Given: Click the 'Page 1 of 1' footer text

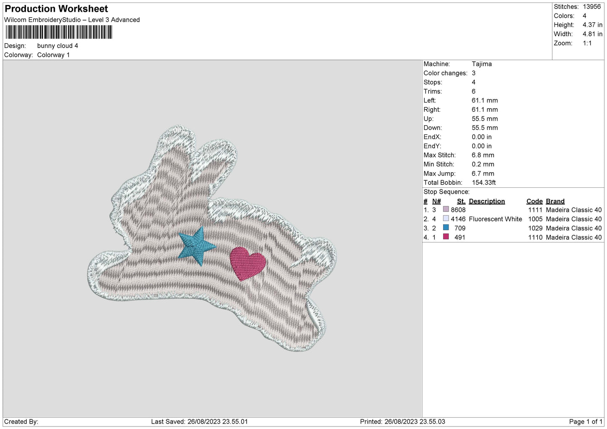Looking at the screenshot, I should [x=586, y=422].
